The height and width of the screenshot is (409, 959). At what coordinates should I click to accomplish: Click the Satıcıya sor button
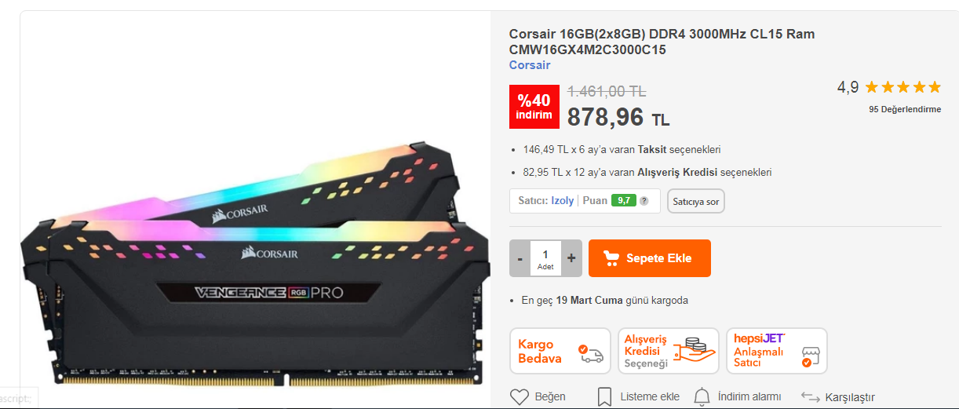(696, 201)
